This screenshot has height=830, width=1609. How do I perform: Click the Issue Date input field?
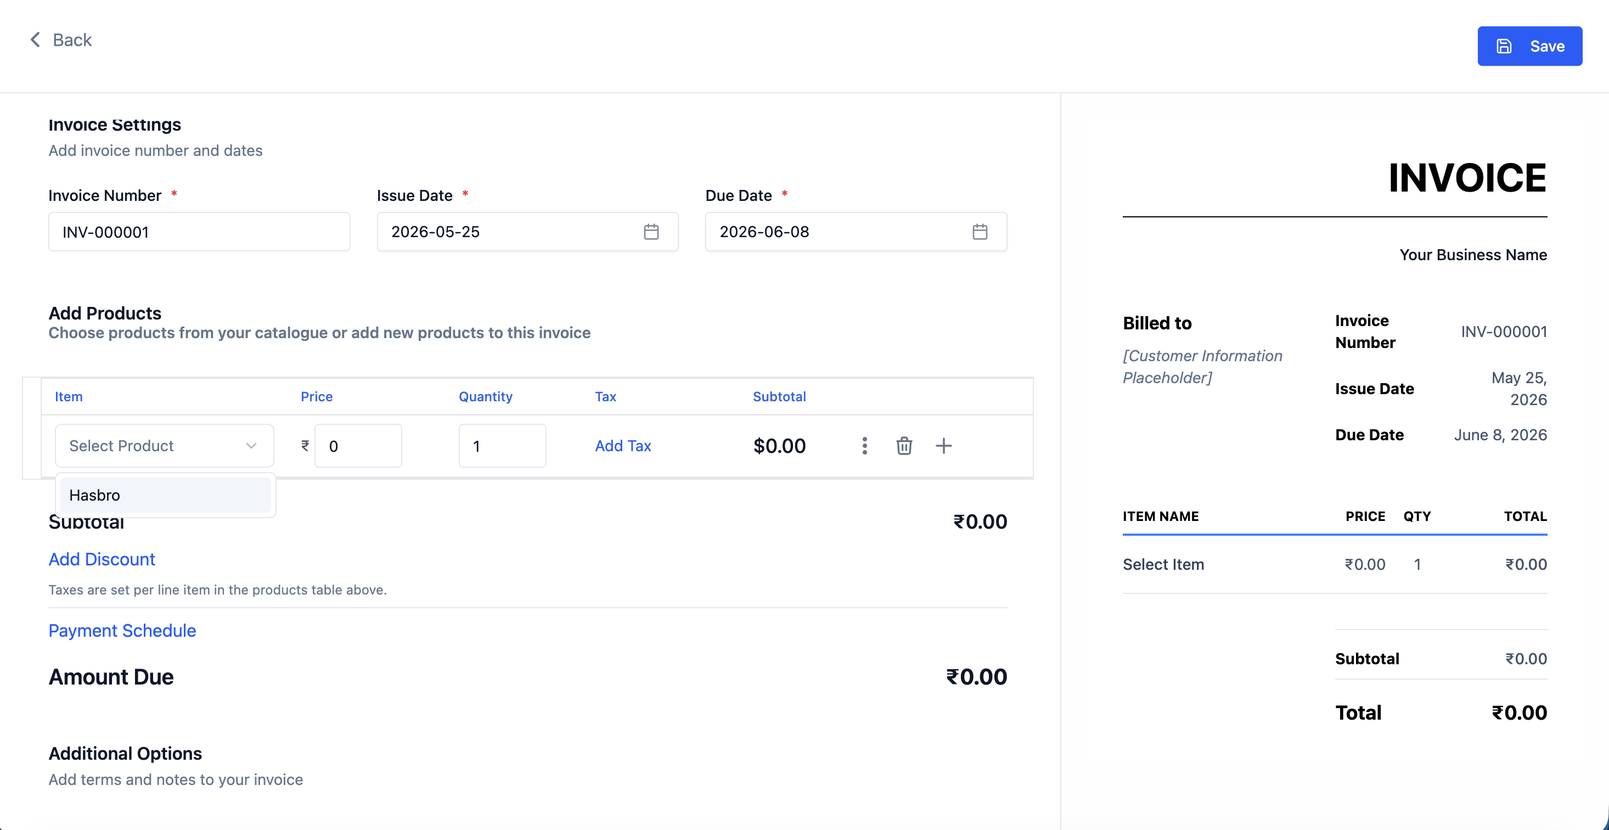pyautogui.click(x=527, y=232)
